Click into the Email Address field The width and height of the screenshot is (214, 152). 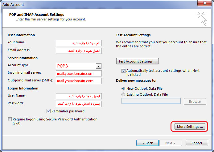click(79, 51)
